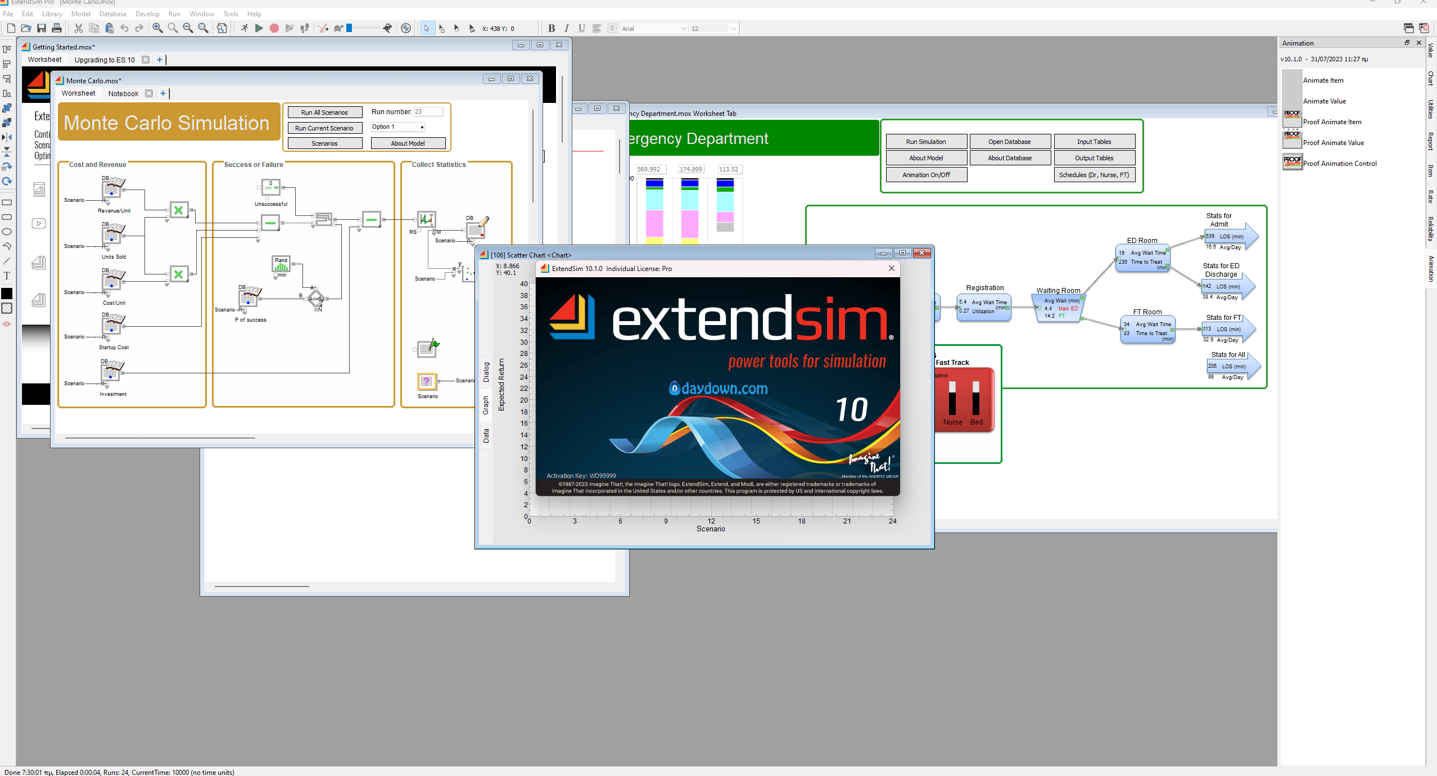Toggle Animation On/Off button

coord(926,175)
